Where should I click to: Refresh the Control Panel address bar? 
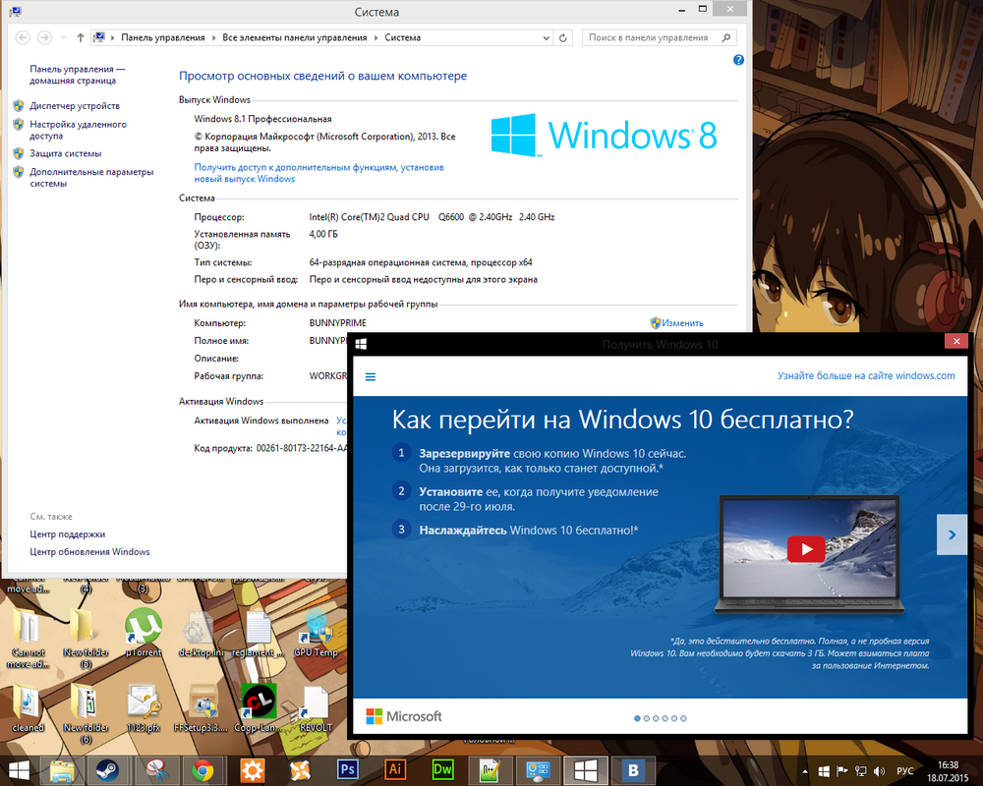coord(563,38)
